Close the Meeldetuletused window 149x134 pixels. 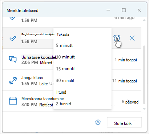[139, 10]
